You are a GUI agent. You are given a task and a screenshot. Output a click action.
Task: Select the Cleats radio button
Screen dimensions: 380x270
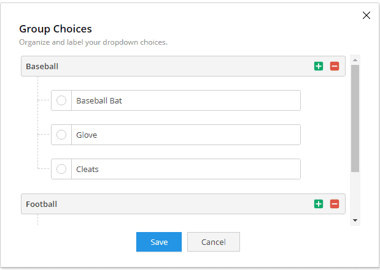point(61,169)
